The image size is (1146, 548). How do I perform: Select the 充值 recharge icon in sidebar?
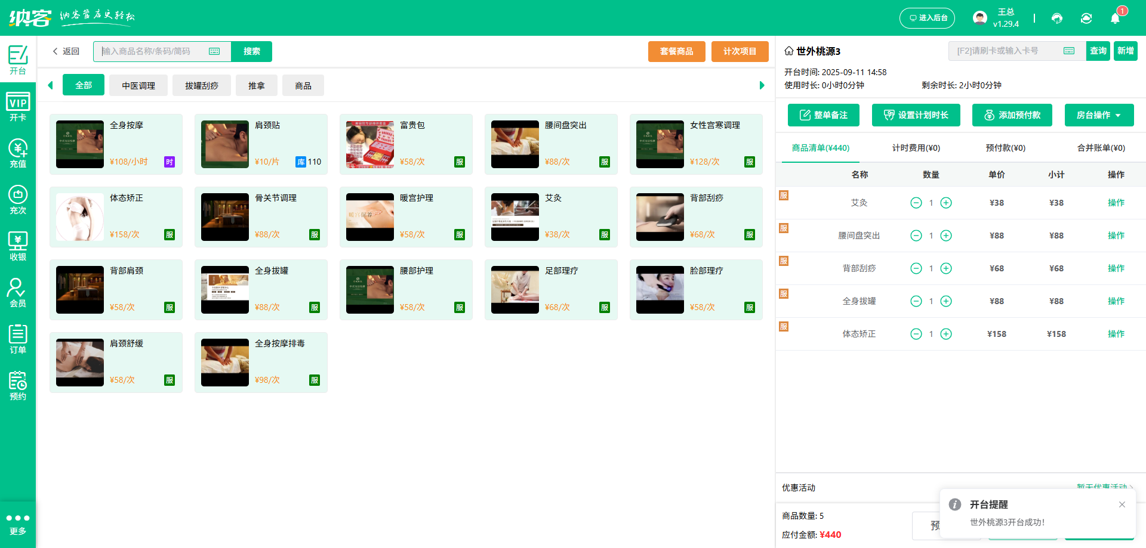(x=17, y=153)
